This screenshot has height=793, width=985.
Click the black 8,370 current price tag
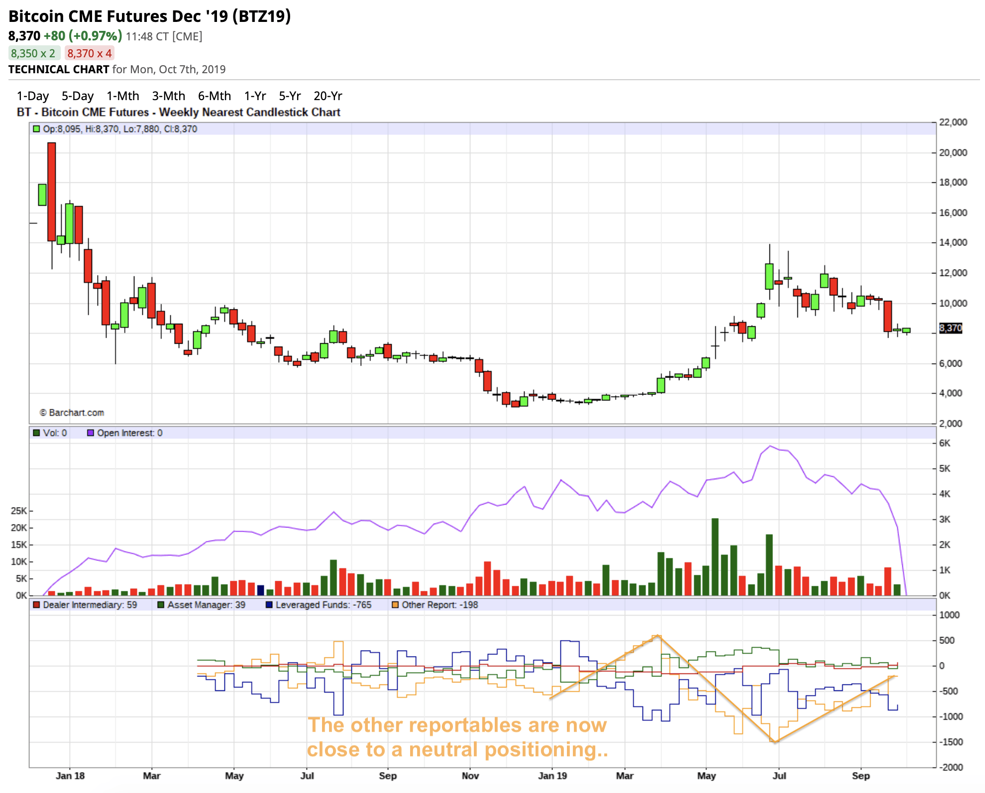pyautogui.click(x=951, y=328)
